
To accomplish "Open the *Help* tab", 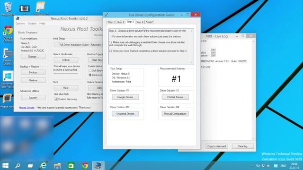I will coord(149,22).
